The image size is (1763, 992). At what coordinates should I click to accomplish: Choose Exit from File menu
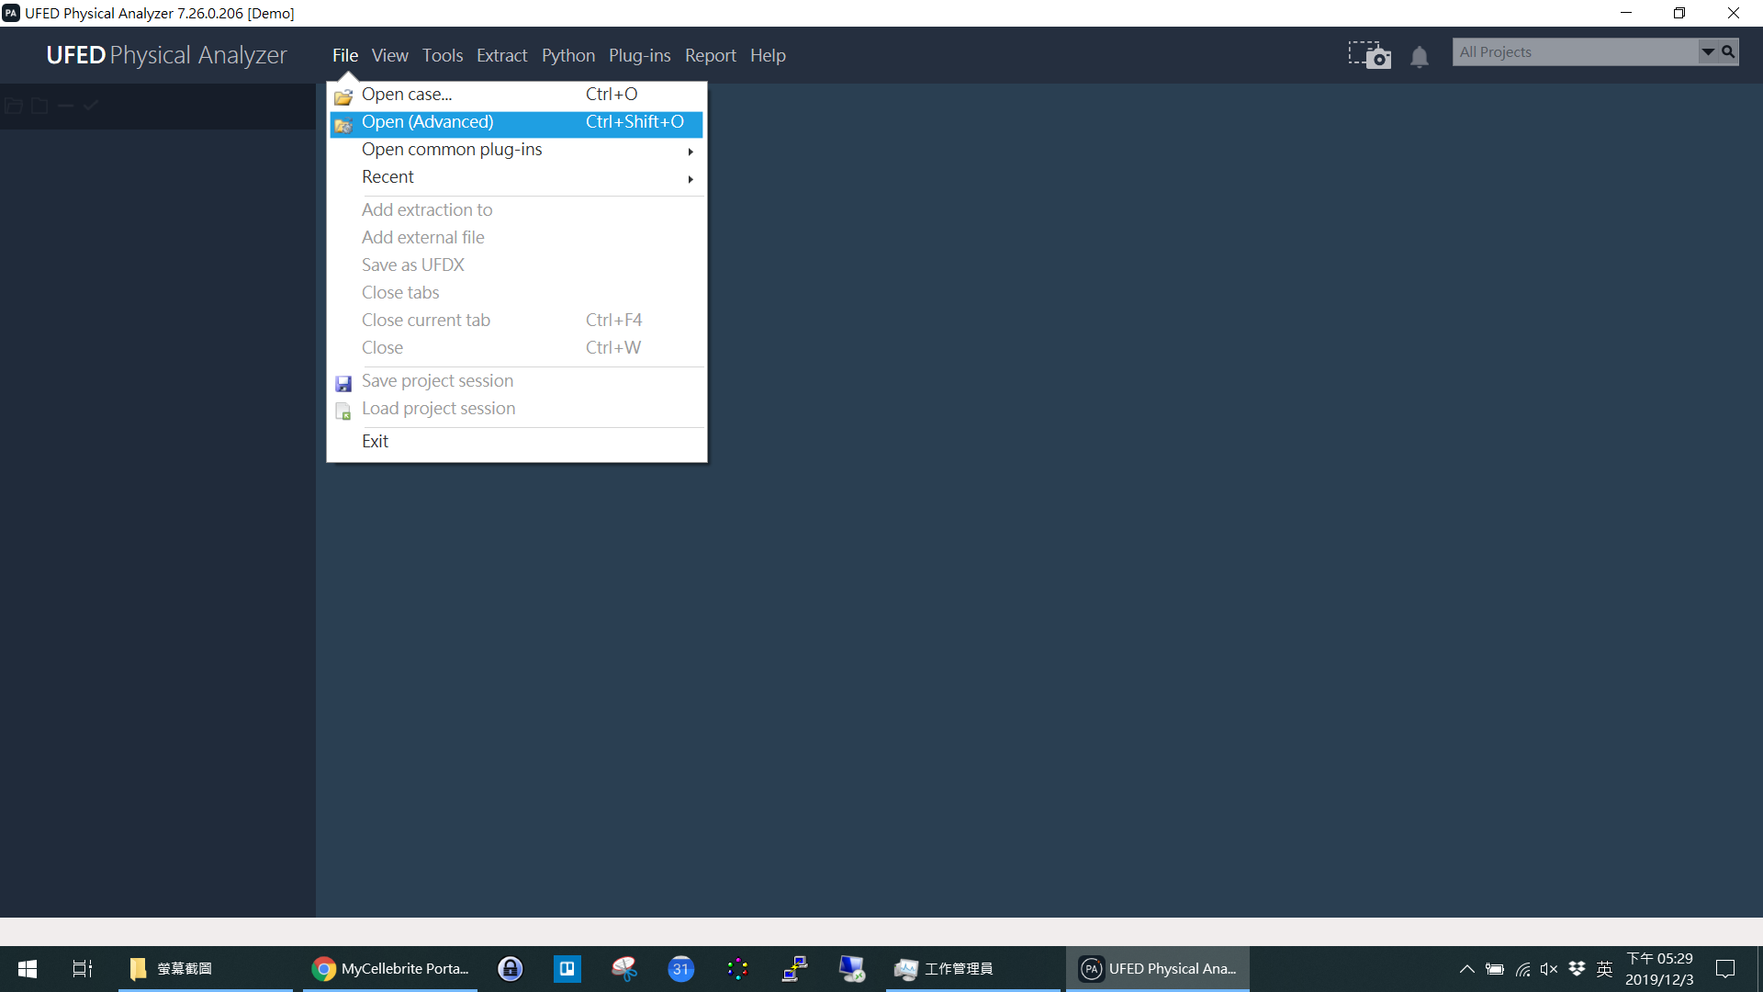(x=516, y=442)
